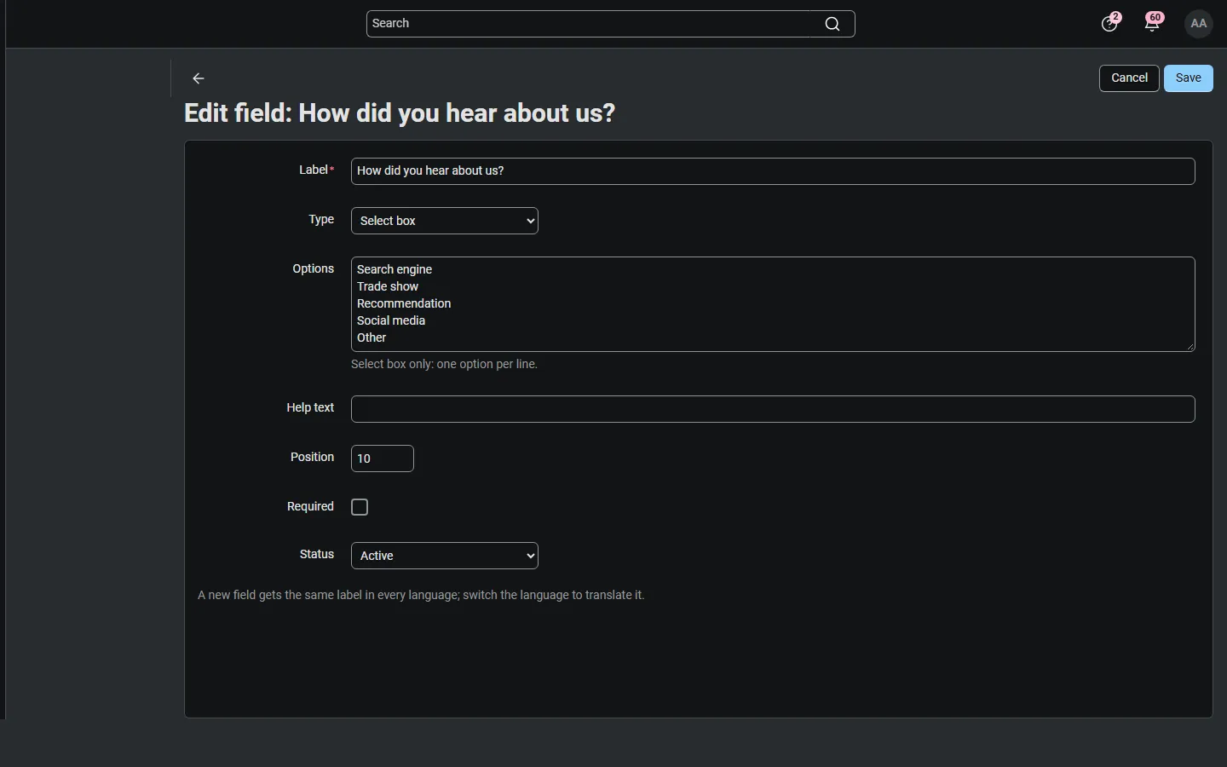Open notifications bell showing 60
The width and height of the screenshot is (1227, 767).
[1155, 23]
